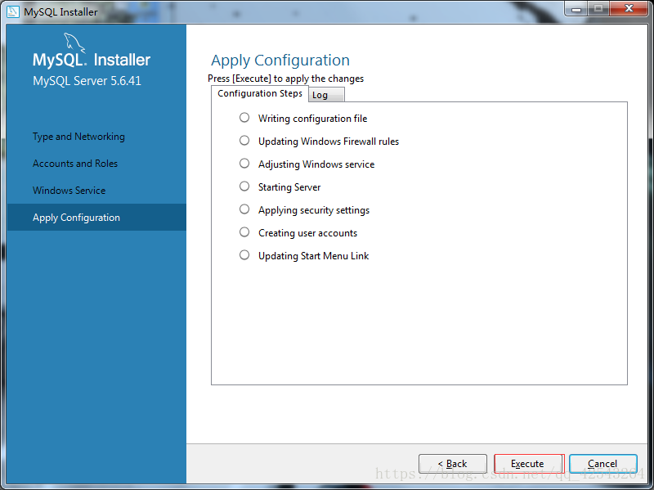Open the Windows Service step
Viewport: 654px width, 490px height.
point(69,191)
